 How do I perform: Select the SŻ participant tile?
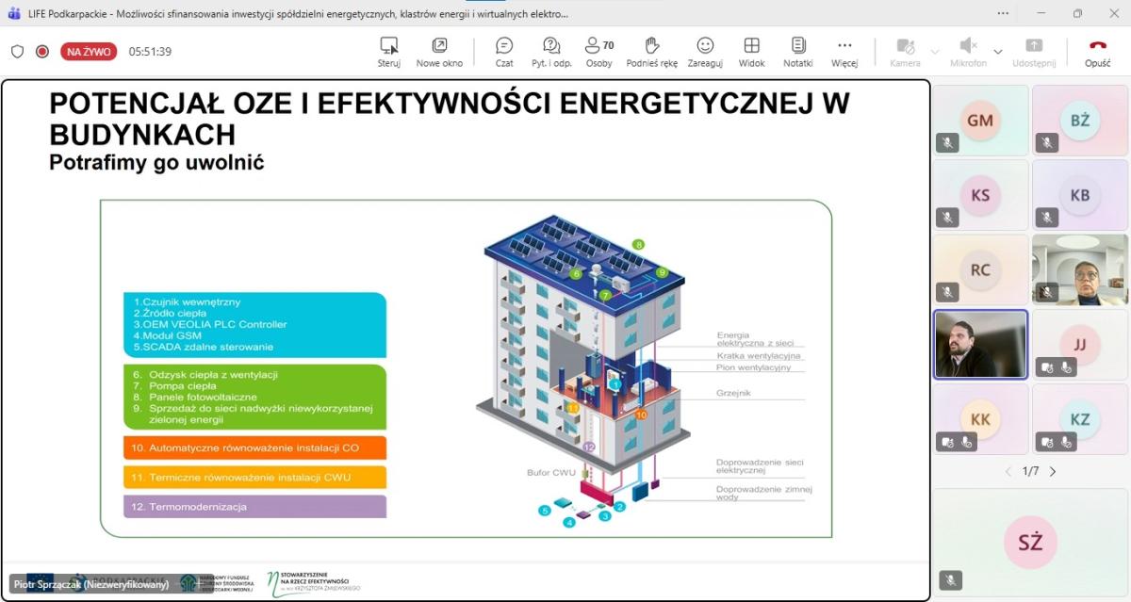(x=1030, y=542)
